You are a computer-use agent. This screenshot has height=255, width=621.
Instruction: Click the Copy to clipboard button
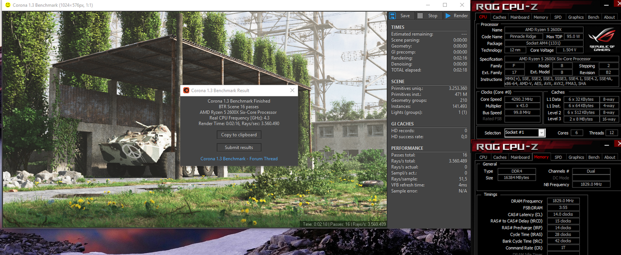click(239, 135)
